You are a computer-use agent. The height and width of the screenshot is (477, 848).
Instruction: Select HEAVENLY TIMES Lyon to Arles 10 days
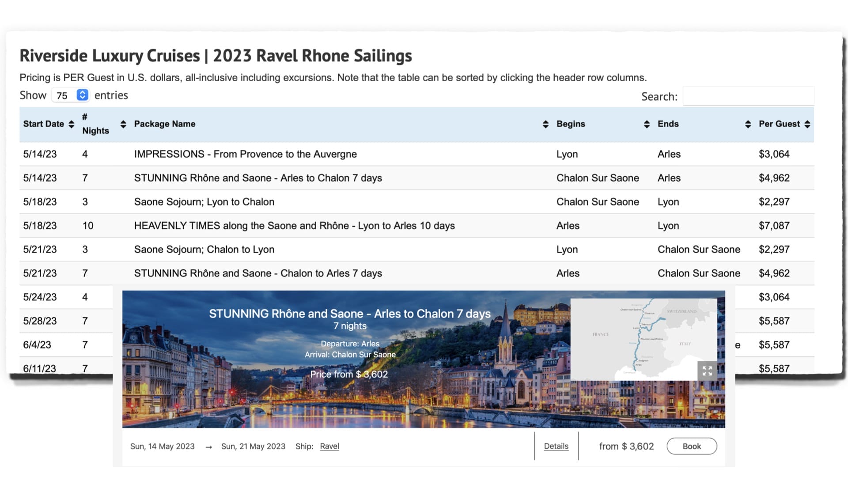click(x=294, y=226)
